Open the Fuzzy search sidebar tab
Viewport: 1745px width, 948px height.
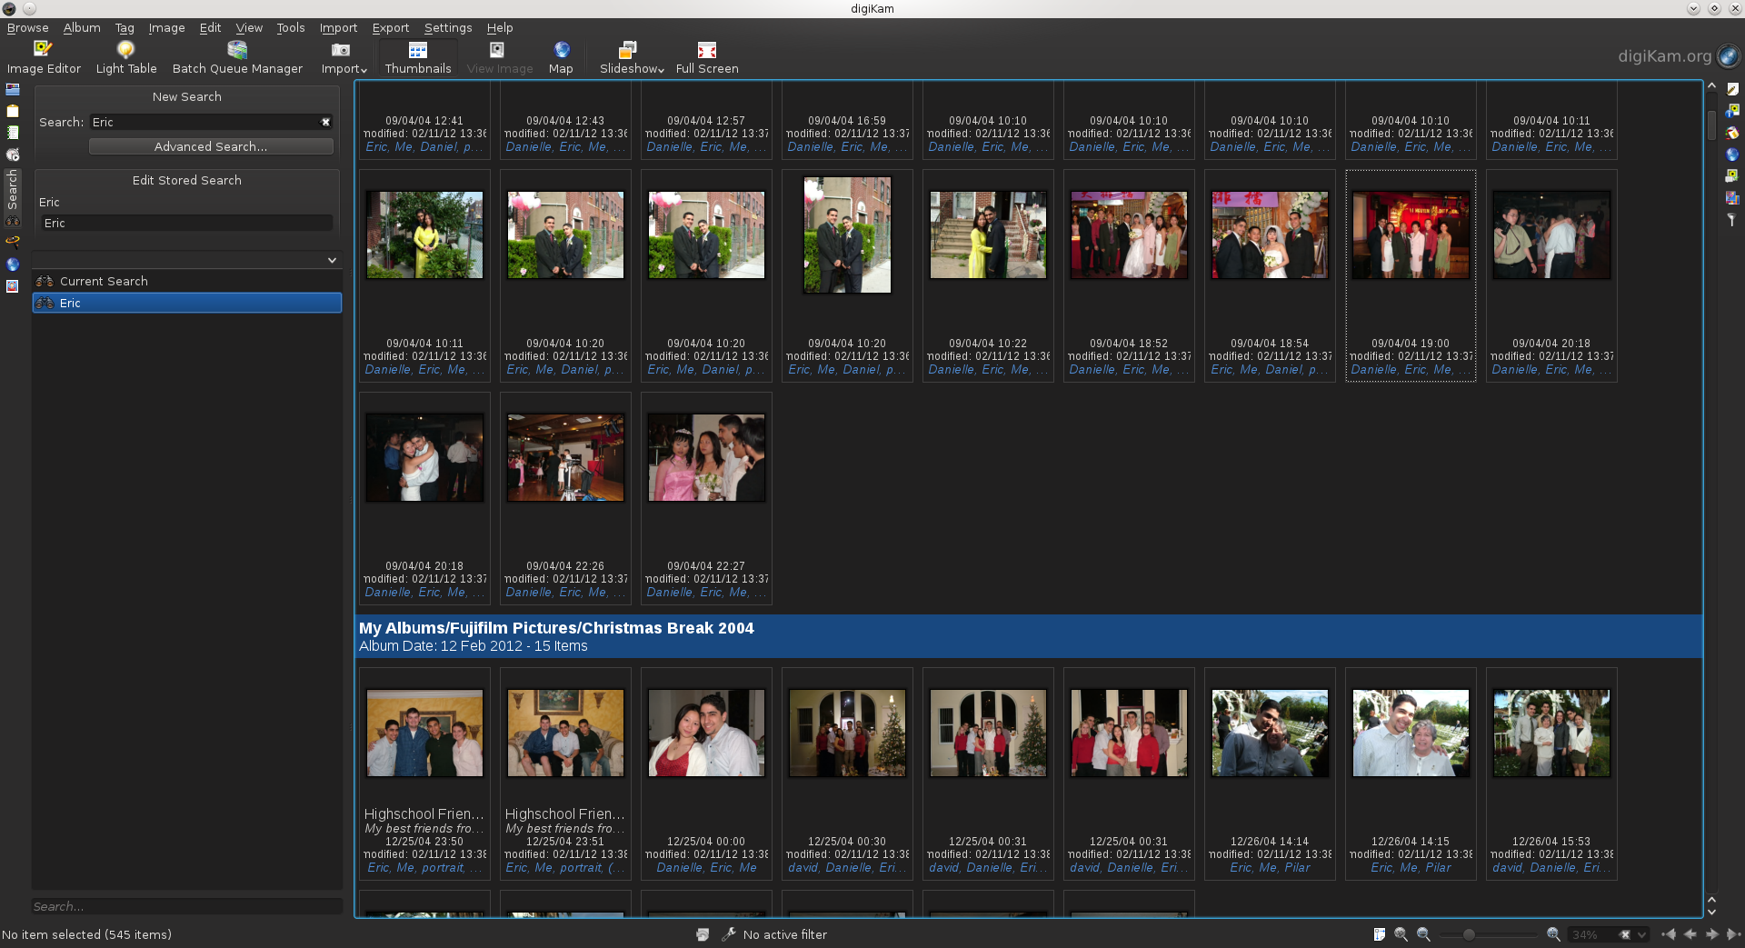tap(13, 242)
